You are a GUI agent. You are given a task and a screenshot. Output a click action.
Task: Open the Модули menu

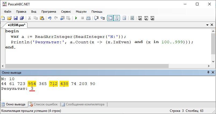(81, 12)
